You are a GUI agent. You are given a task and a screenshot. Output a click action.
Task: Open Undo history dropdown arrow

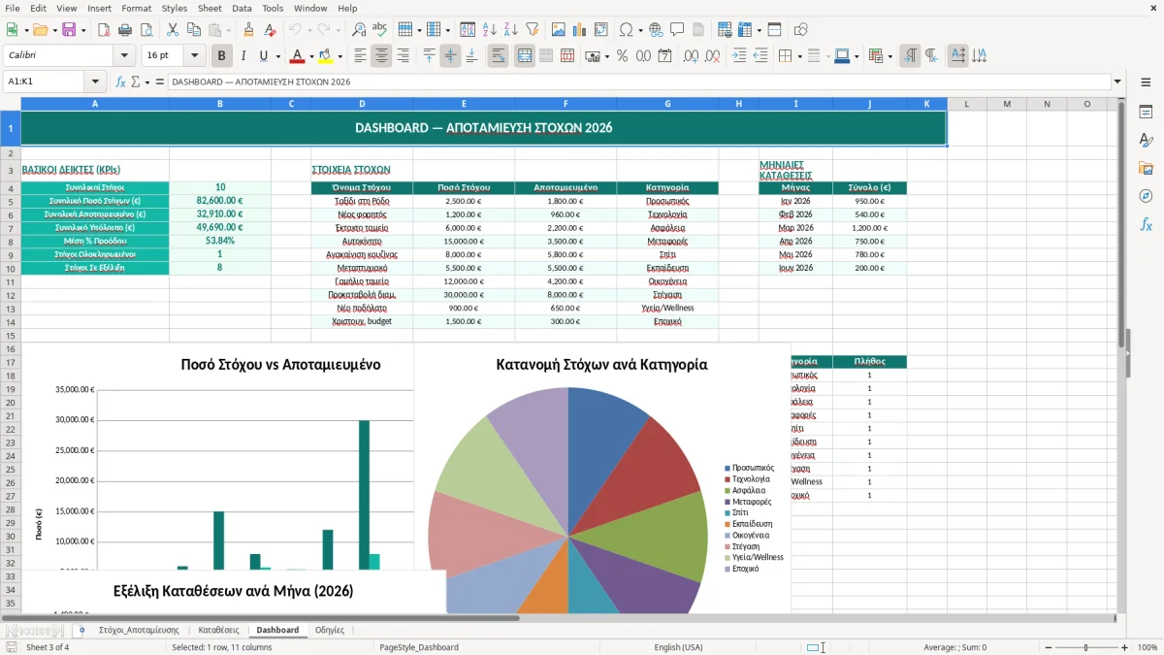307,30
